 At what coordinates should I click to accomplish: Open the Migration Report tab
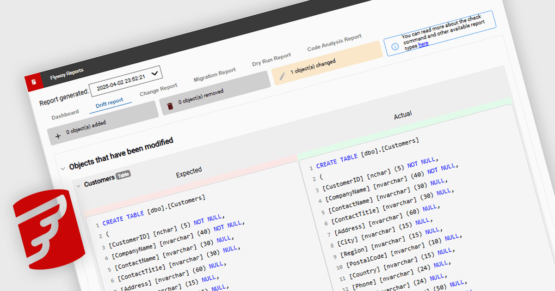click(215, 75)
